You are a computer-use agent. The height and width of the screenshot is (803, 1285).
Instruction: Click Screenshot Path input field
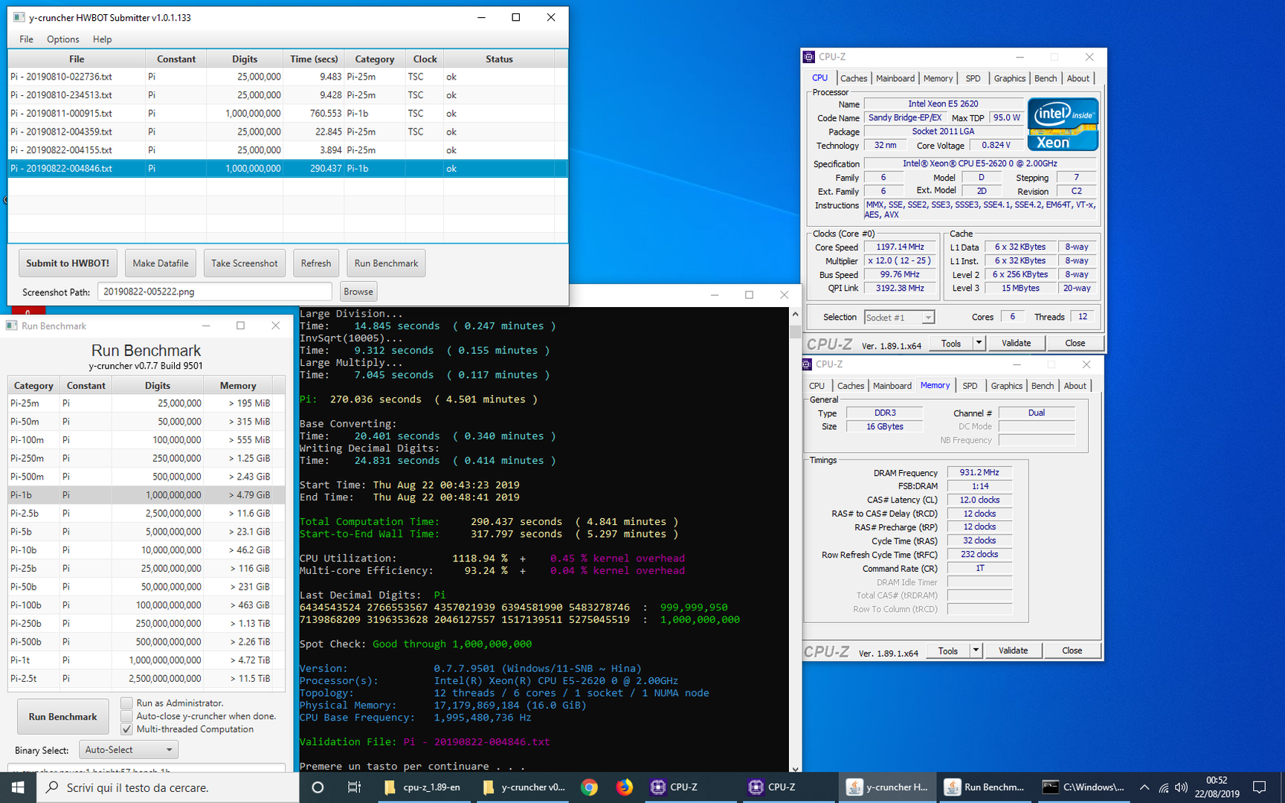coord(215,291)
